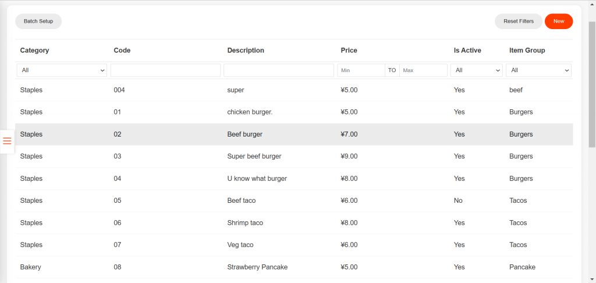The image size is (596, 283).
Task: Expand the Item Group filter dropdown
Action: [x=538, y=70]
